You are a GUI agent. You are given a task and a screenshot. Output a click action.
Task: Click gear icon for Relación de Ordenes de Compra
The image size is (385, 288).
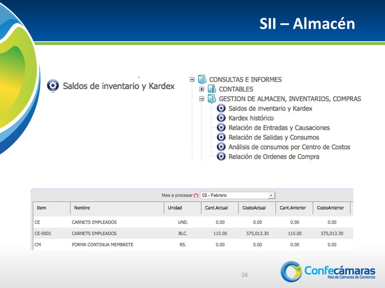[x=221, y=156]
